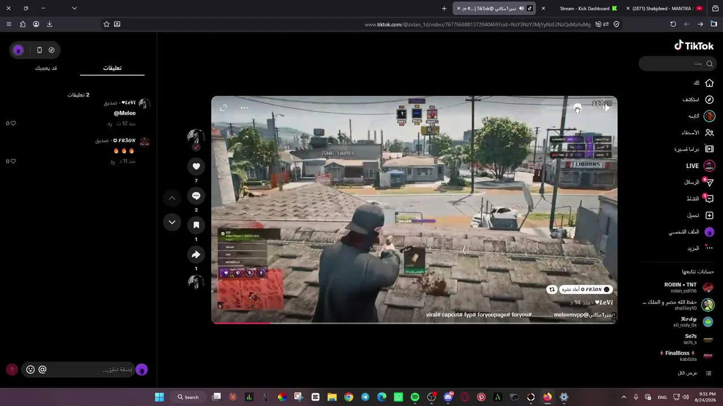
Task: Click the phone icon beside the top-left avatar
Action: [39, 50]
